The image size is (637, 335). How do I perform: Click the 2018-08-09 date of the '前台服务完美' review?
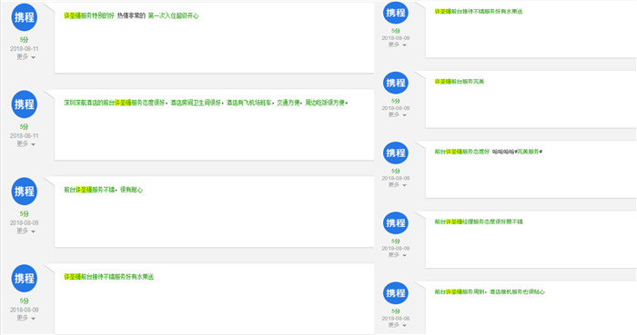396,108
